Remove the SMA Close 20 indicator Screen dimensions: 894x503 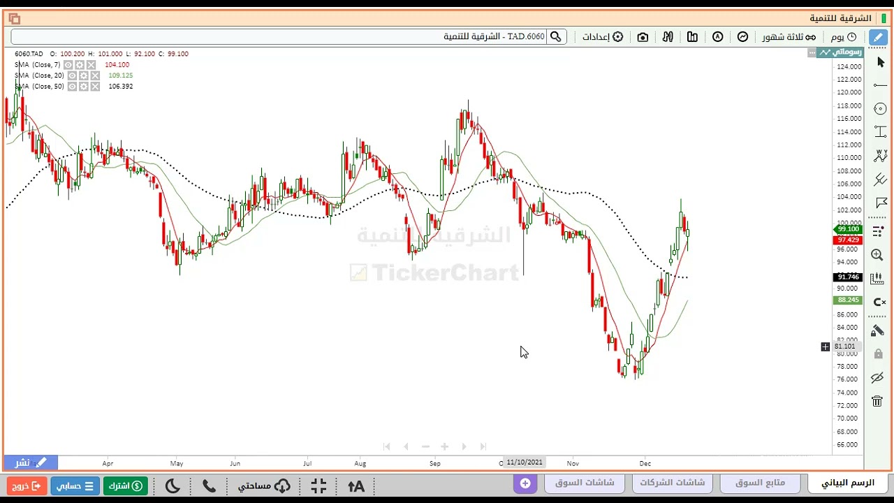(x=94, y=75)
